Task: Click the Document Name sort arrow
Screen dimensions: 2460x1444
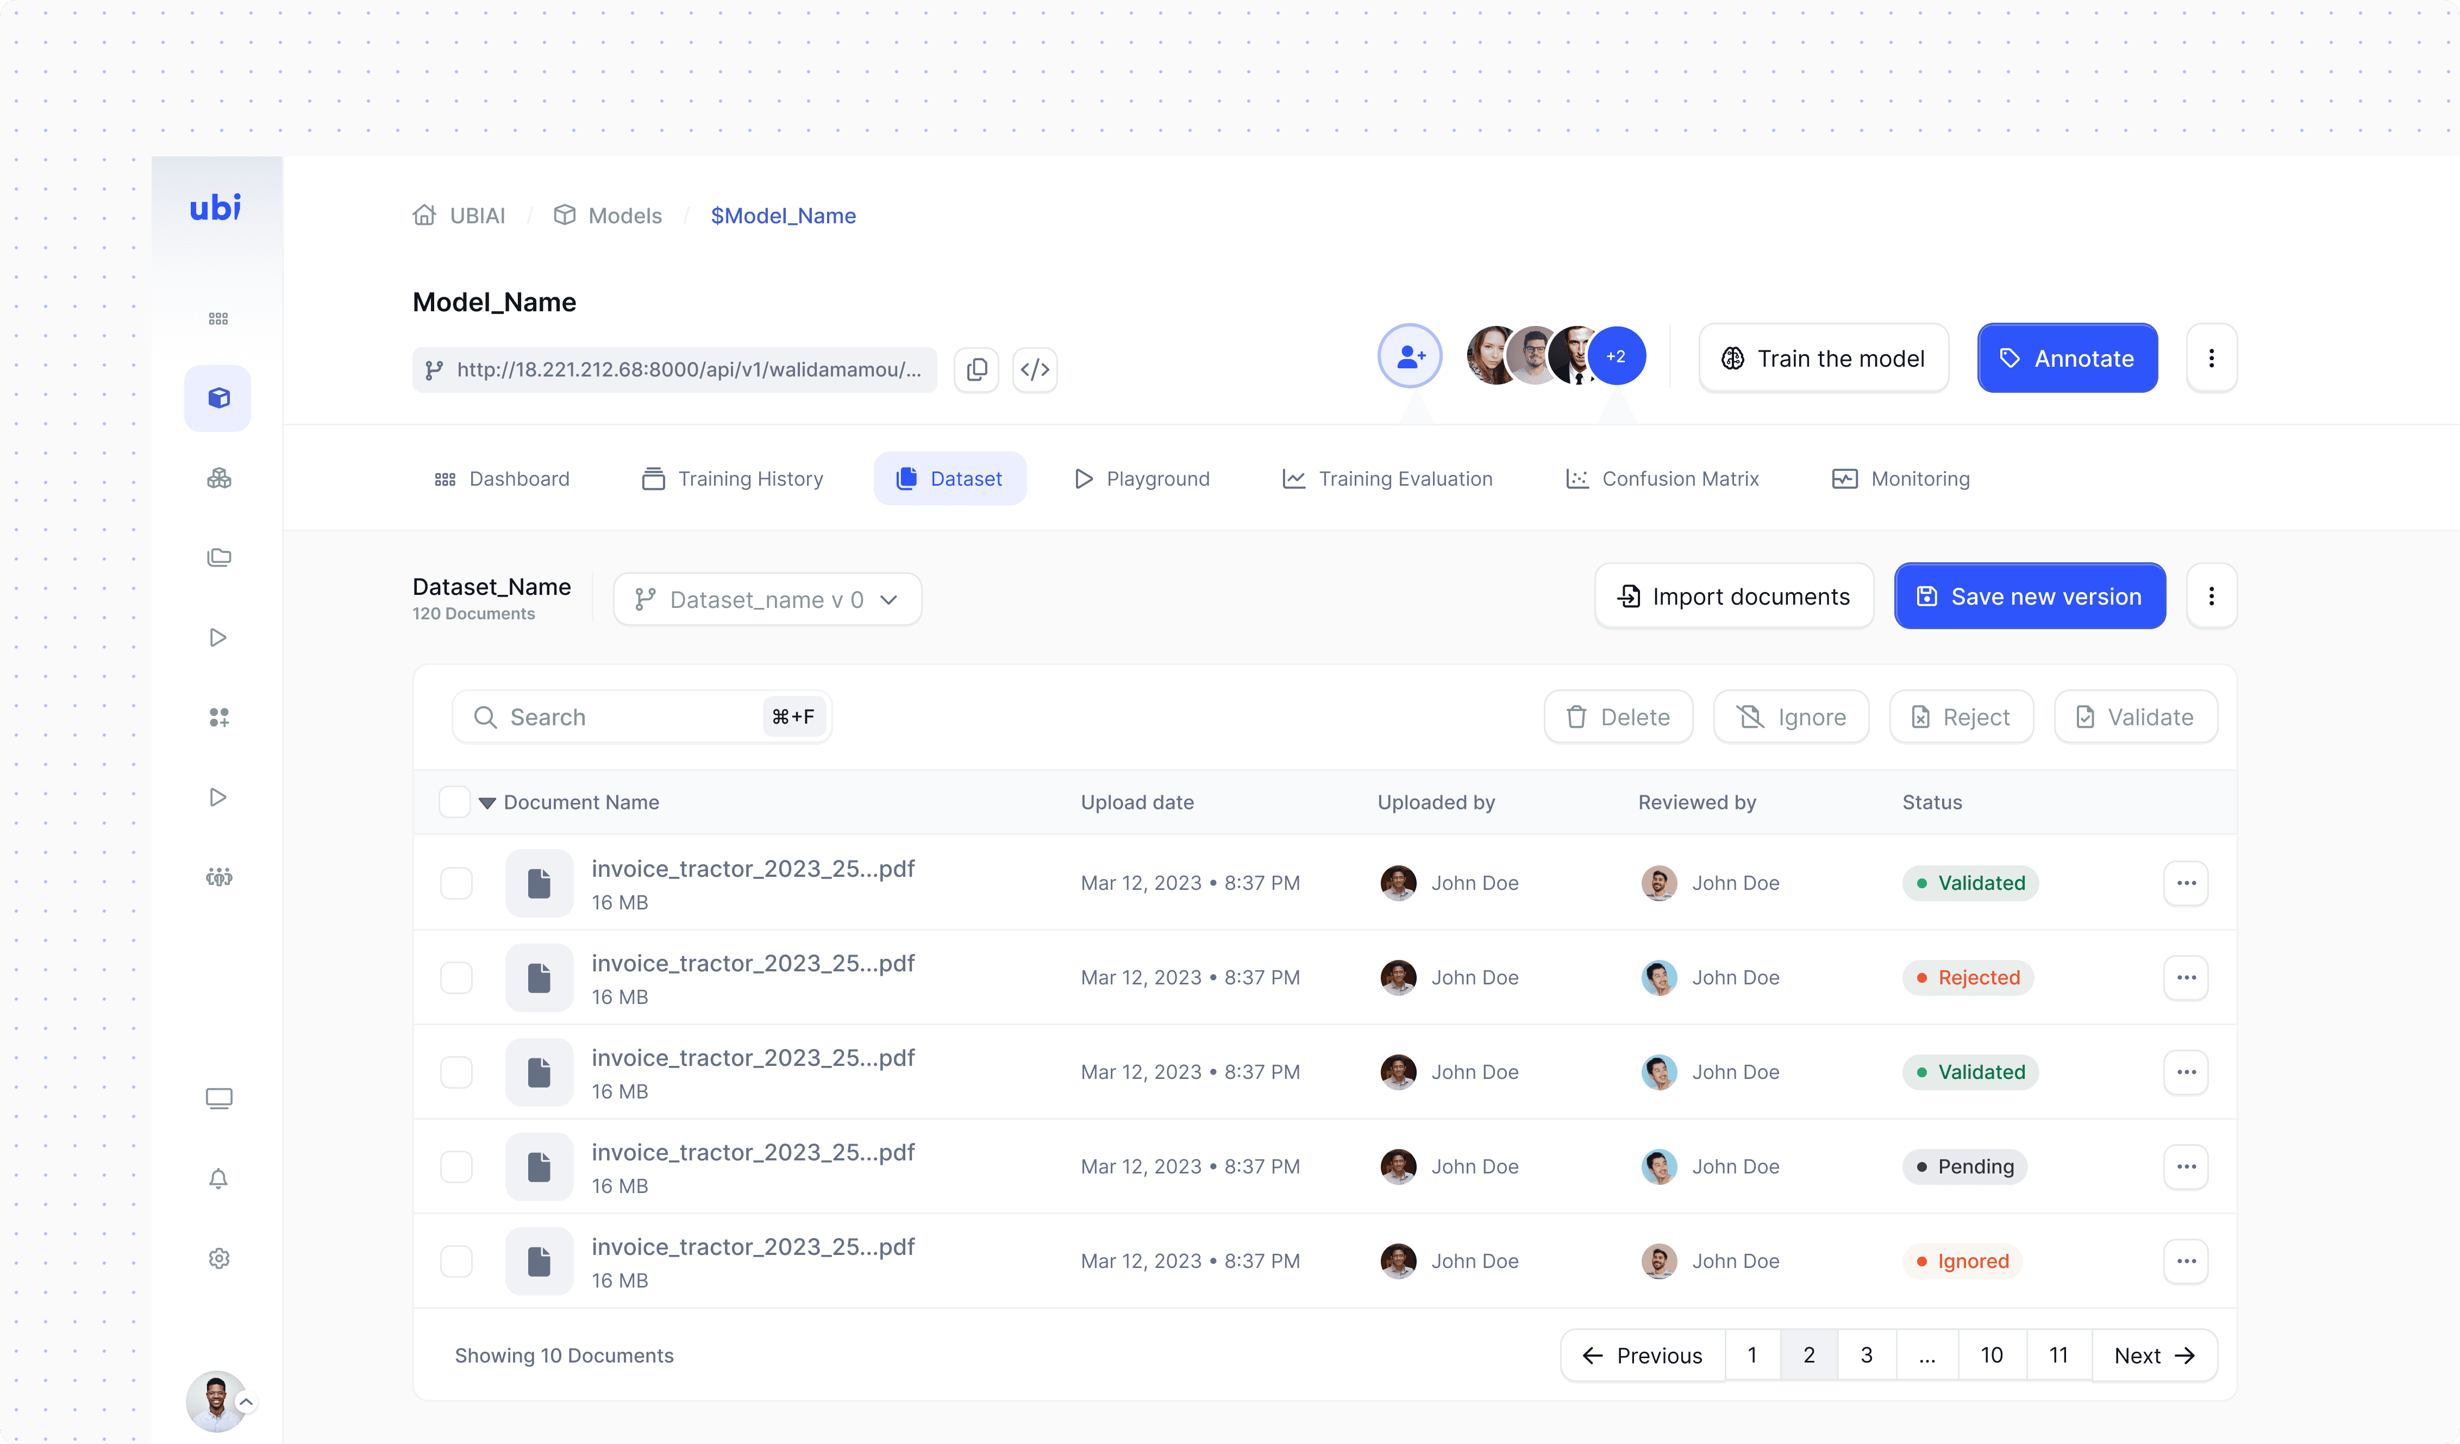Action: tap(487, 803)
